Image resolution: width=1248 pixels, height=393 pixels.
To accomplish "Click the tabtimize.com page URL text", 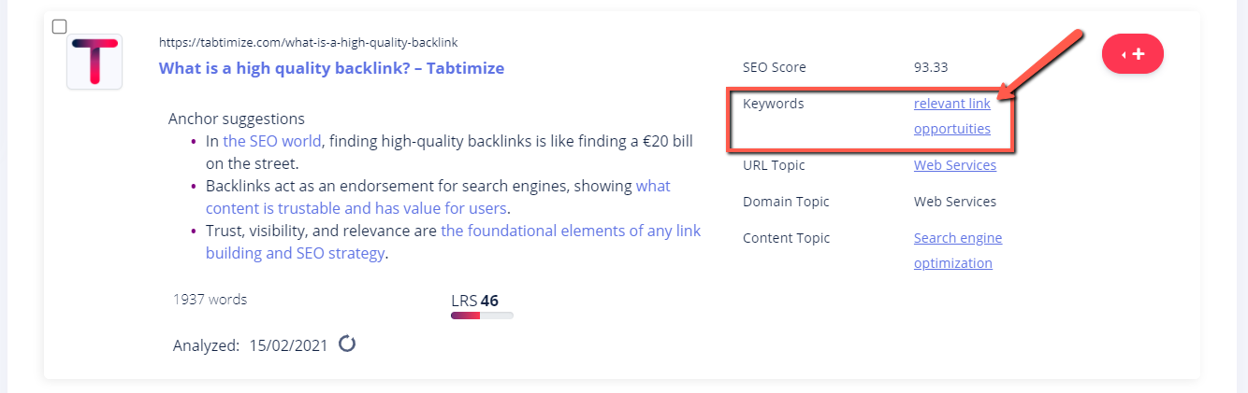I will pos(308,42).
